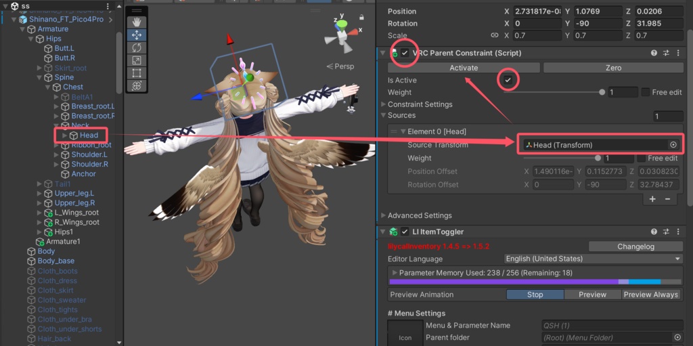This screenshot has width=693, height=346.
Task: Select the Hand view tool
Action: 137,22
